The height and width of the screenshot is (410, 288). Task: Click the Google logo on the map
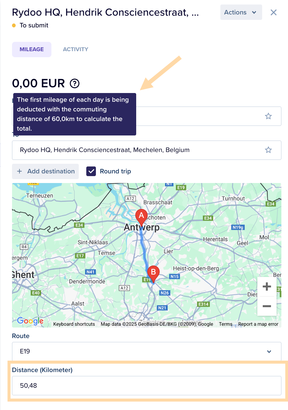point(30,321)
